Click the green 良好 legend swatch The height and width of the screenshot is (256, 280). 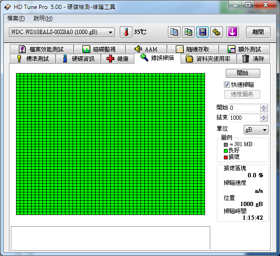pos(226,151)
